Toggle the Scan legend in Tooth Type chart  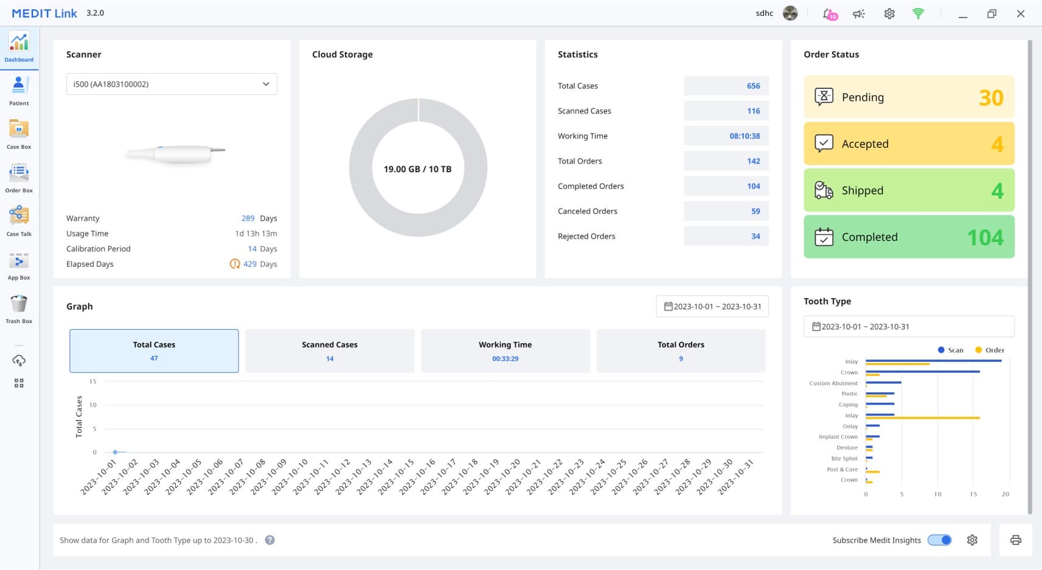(x=950, y=350)
